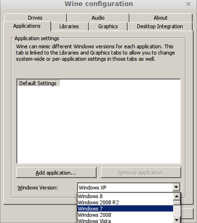Switch to the Drives tab
This screenshot has width=197, height=223.
pyautogui.click(x=35, y=18)
